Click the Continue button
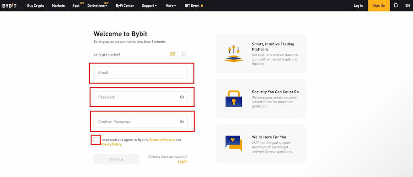The width and height of the screenshot is (413, 177). [x=117, y=159]
